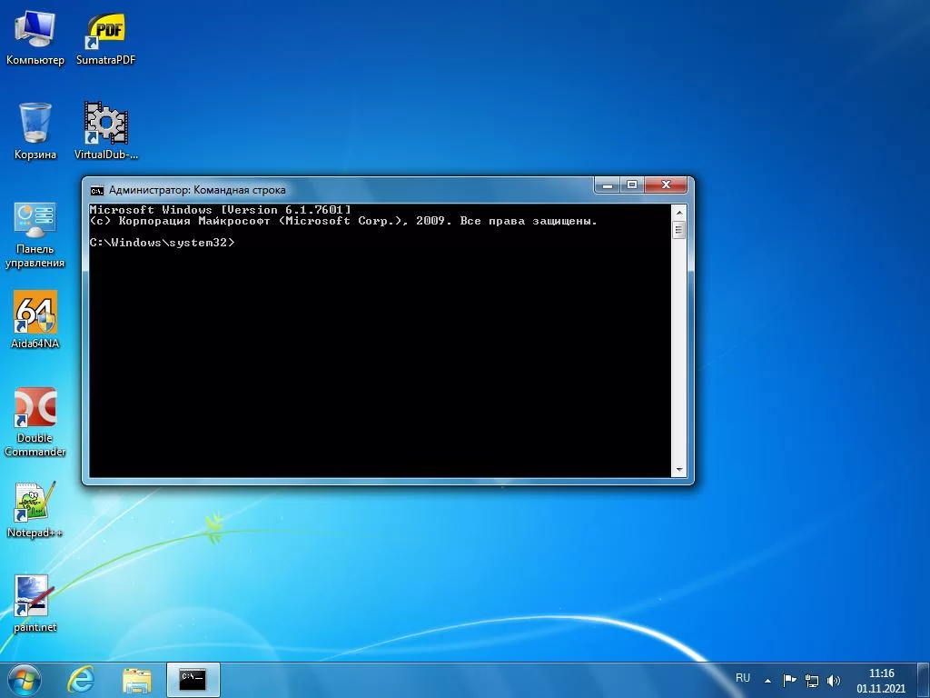Open the volume speaker tray icon
The width and height of the screenshot is (930, 698).
click(x=834, y=680)
